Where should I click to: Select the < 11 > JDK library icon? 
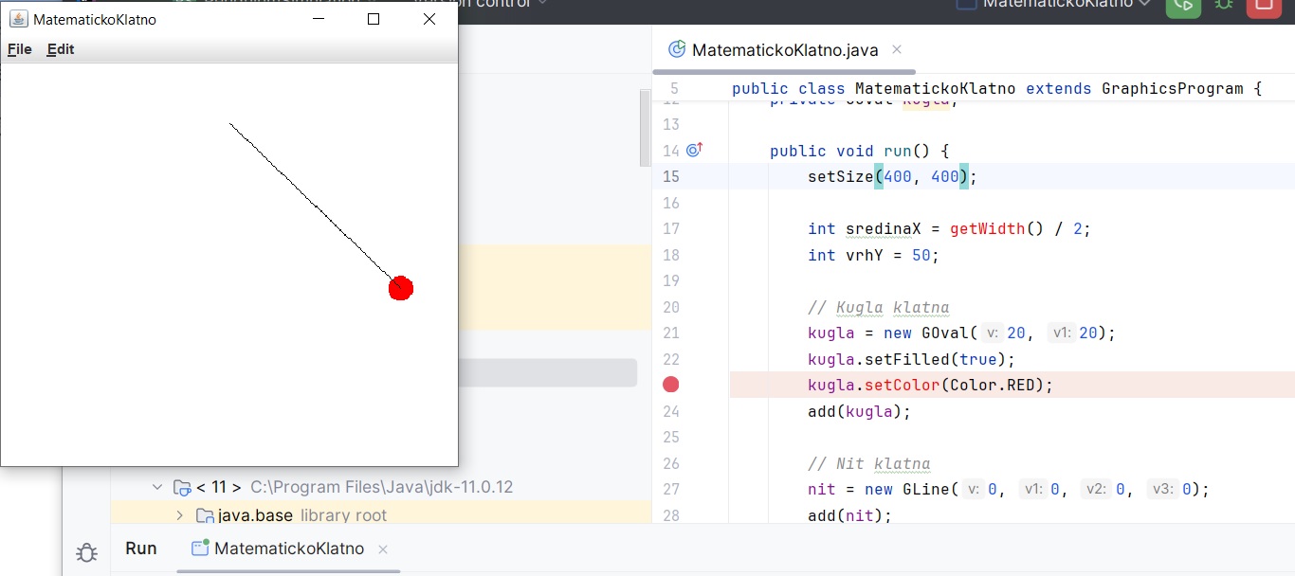click(x=183, y=488)
